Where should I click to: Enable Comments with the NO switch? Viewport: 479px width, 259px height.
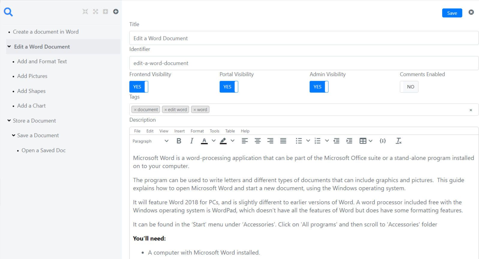coord(409,87)
